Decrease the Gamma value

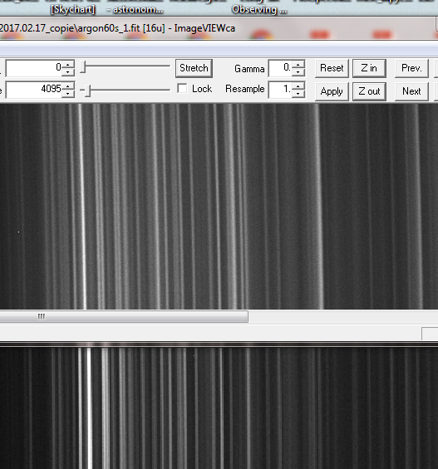click(298, 72)
